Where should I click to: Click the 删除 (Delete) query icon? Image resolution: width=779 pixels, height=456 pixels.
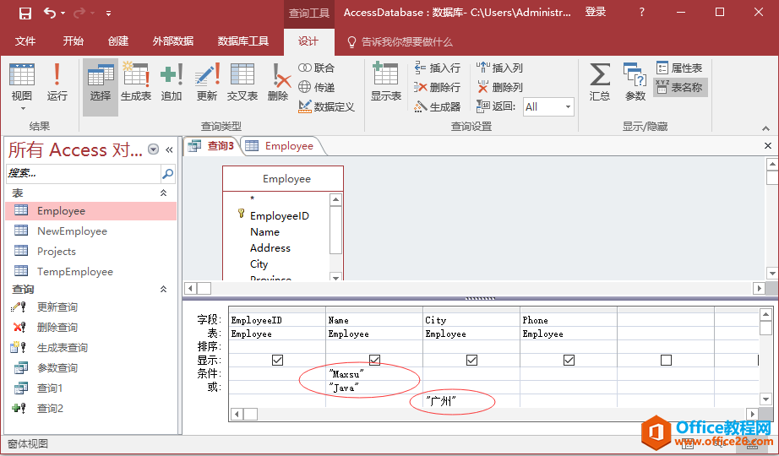(x=278, y=82)
